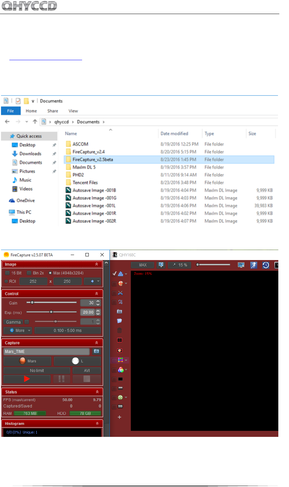This screenshot has height=487, width=289.
Task: Click the clock history icon
Action: pos(266,265)
